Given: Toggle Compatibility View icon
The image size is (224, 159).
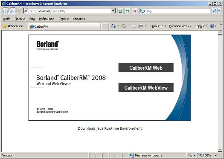Looking at the screenshot, I should click(x=121, y=11).
